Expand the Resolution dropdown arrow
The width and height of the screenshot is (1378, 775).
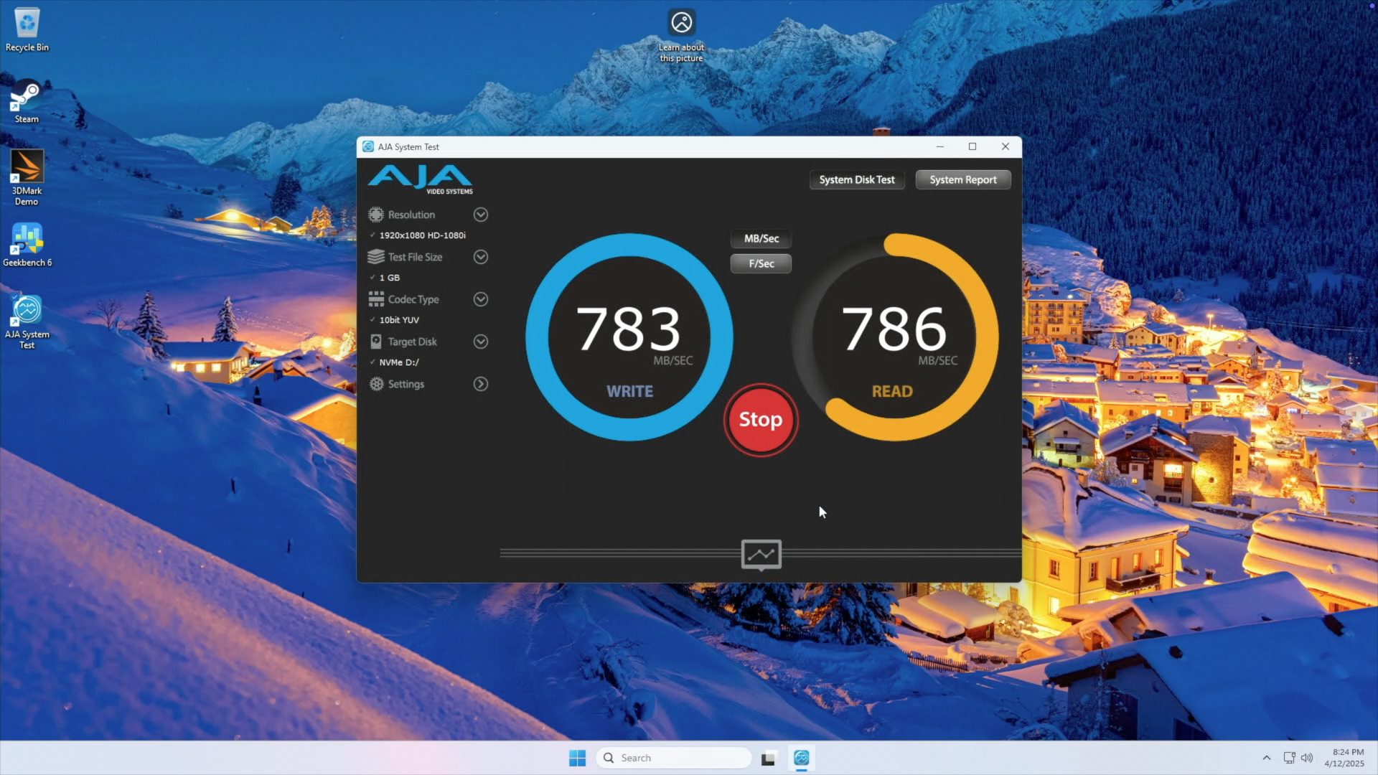pyautogui.click(x=481, y=215)
